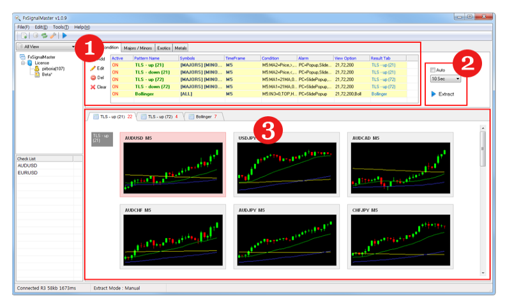This screenshot has width=521, height=306.
Task: Sort by the Active column header
Action: pyautogui.click(x=121, y=58)
